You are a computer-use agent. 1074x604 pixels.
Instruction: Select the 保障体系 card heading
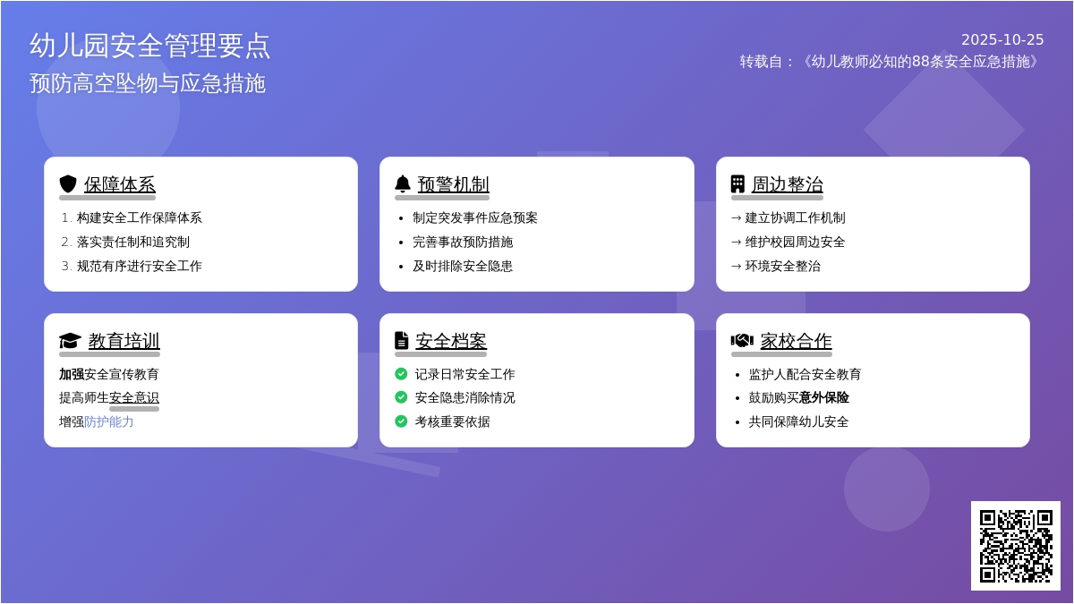[120, 185]
